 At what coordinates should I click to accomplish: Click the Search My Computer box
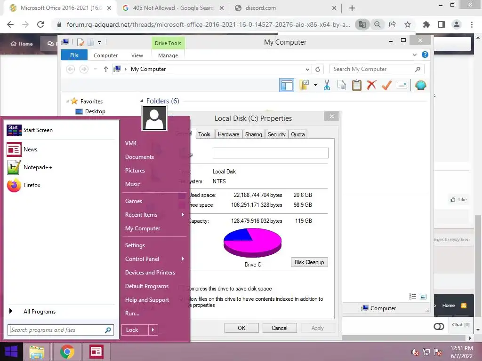click(377, 70)
